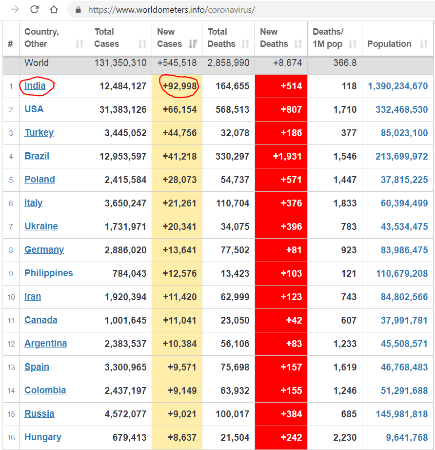Image resolution: width=435 pixels, height=450 pixels.
Task: Open the Italy country link
Action: [x=33, y=203]
